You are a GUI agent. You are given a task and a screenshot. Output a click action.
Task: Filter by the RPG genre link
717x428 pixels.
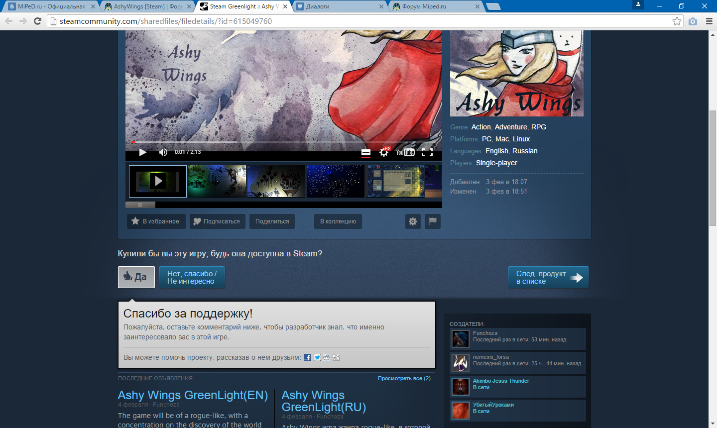point(539,127)
